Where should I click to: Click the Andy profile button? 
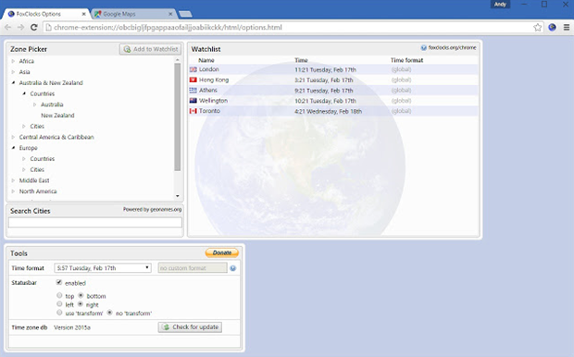tap(500, 5)
